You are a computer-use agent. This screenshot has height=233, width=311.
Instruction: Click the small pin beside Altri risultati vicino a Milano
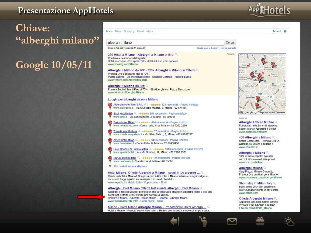pyautogui.click(x=110, y=166)
